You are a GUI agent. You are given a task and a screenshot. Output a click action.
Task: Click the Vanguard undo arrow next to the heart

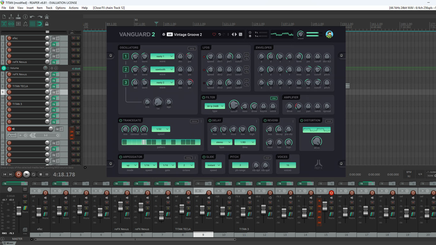220,34
